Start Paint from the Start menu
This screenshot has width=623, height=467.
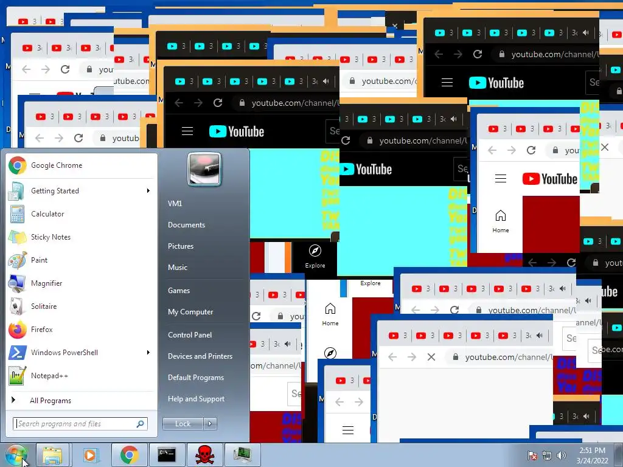pos(82,260)
